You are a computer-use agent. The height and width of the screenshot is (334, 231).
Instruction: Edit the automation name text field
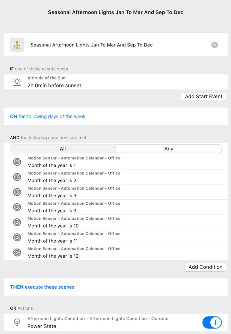coord(119,45)
